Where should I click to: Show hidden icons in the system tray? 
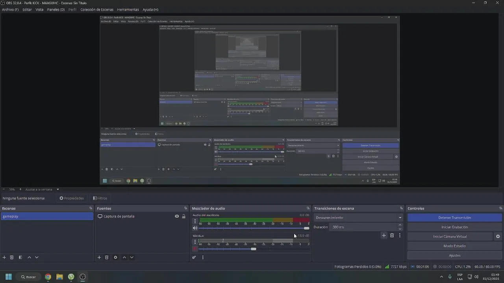[x=441, y=277]
